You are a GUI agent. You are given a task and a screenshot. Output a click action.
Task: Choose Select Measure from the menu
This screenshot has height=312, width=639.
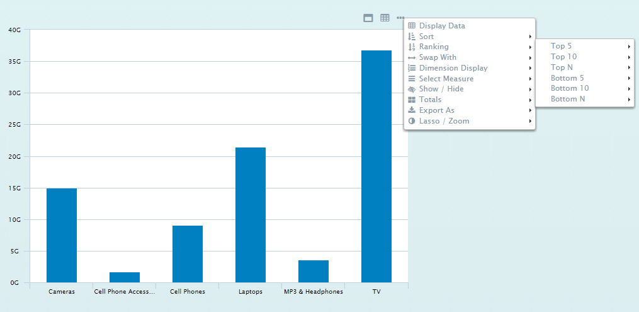pos(446,79)
